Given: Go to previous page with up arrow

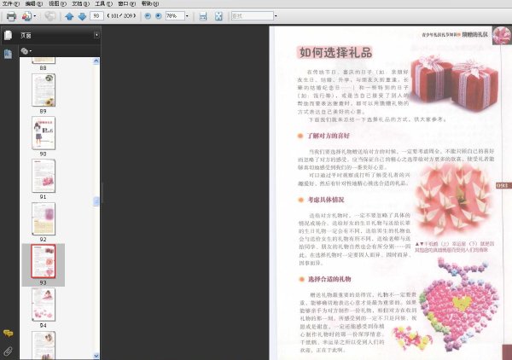Looking at the screenshot, I should pos(69,16).
